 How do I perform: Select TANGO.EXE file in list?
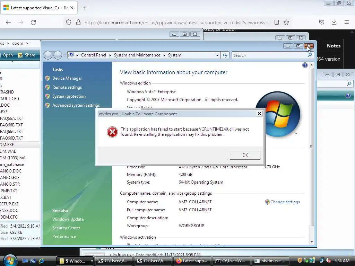10,178
